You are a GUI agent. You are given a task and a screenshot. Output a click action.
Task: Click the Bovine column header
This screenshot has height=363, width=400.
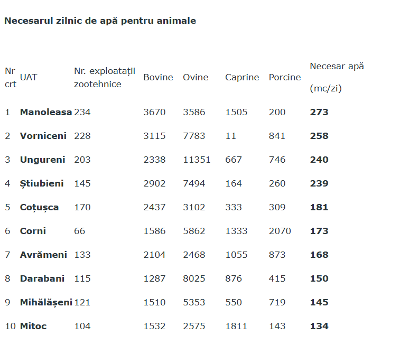pyautogui.click(x=158, y=77)
